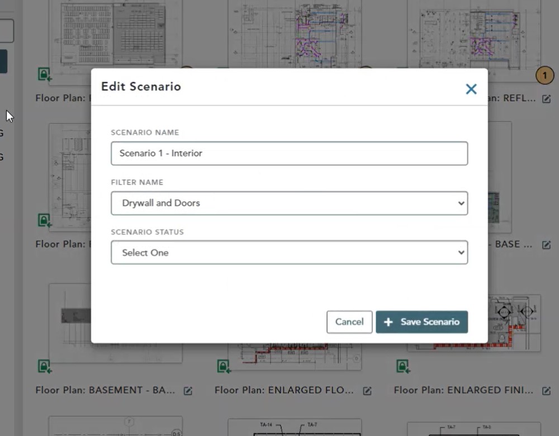This screenshot has width=559, height=436.
Task: Click the Scenario Name text field
Action: click(x=289, y=153)
